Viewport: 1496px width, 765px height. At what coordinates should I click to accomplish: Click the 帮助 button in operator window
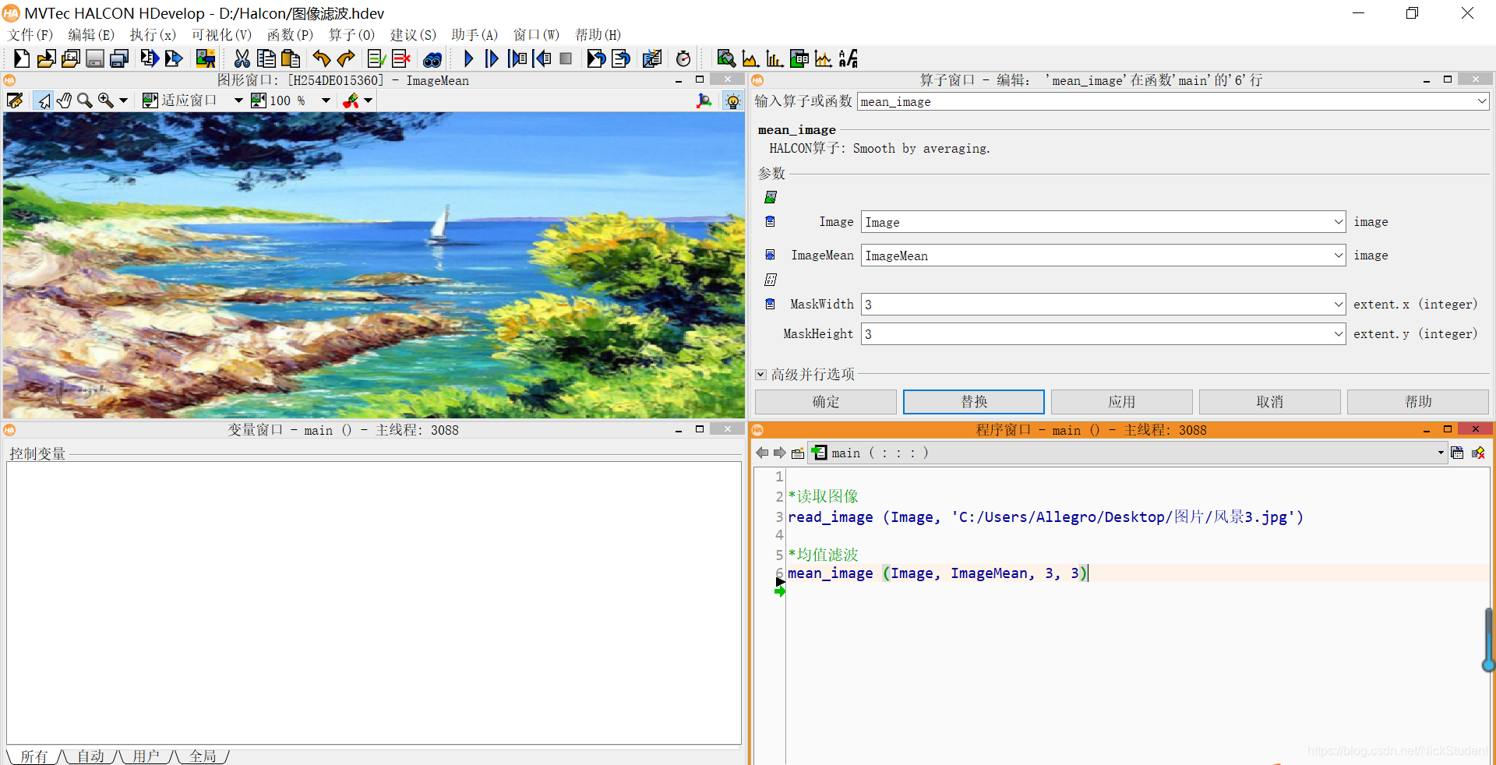1418,402
